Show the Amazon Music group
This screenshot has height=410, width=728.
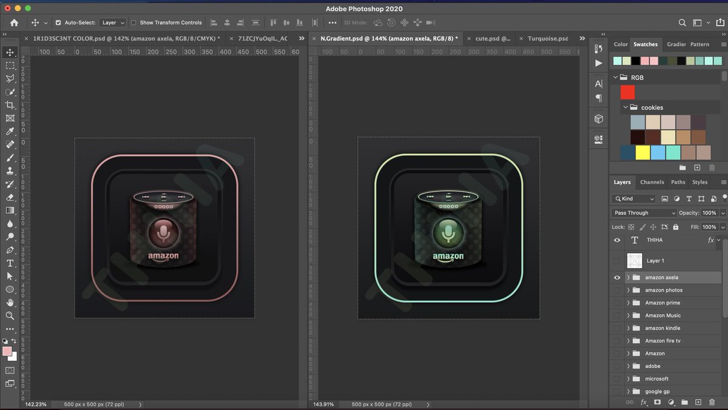pos(617,315)
